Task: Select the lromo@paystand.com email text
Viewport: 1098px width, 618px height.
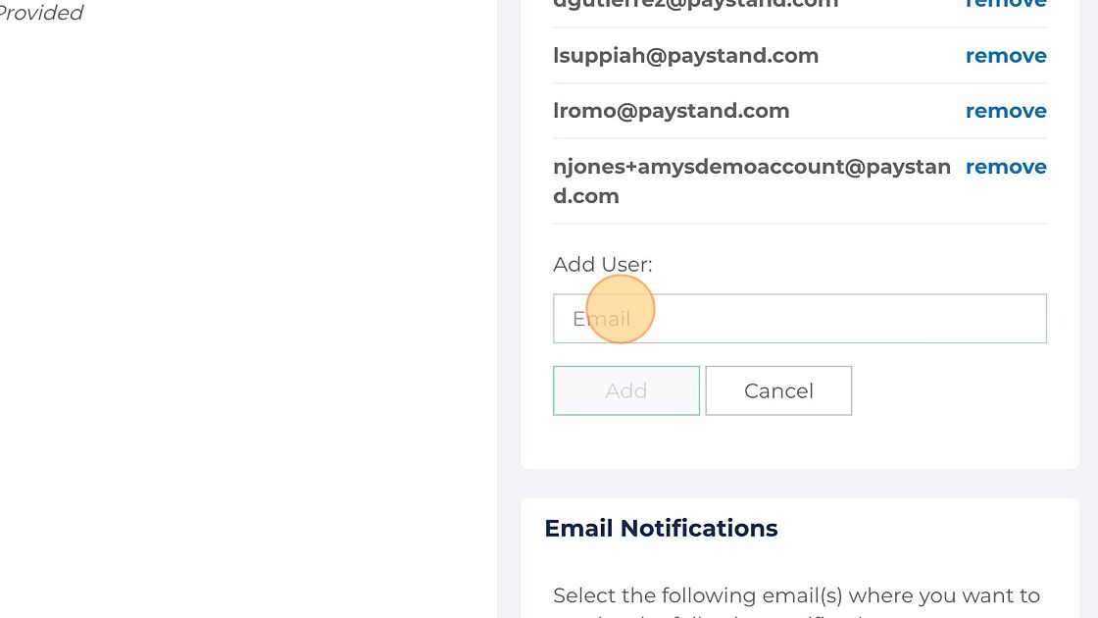Action: (671, 111)
